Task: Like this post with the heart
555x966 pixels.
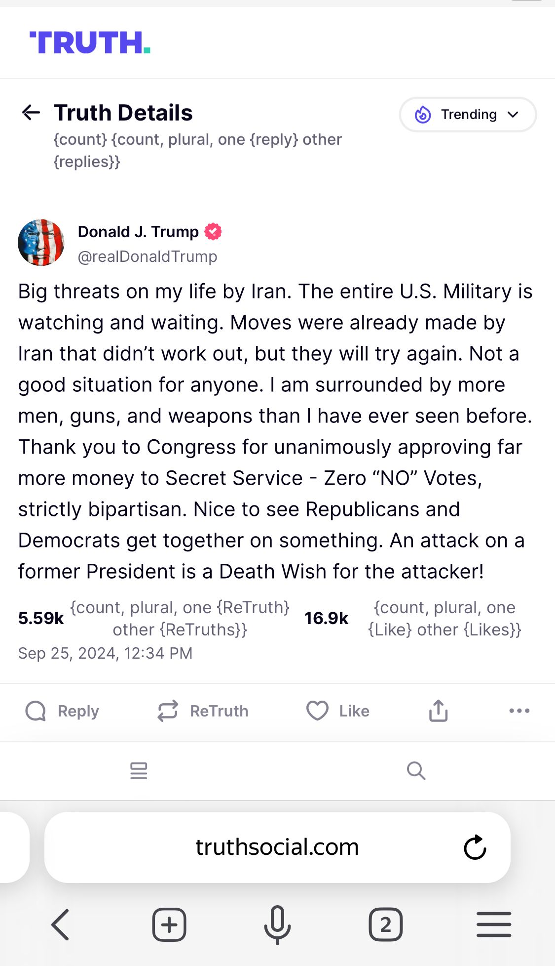Action: [337, 711]
